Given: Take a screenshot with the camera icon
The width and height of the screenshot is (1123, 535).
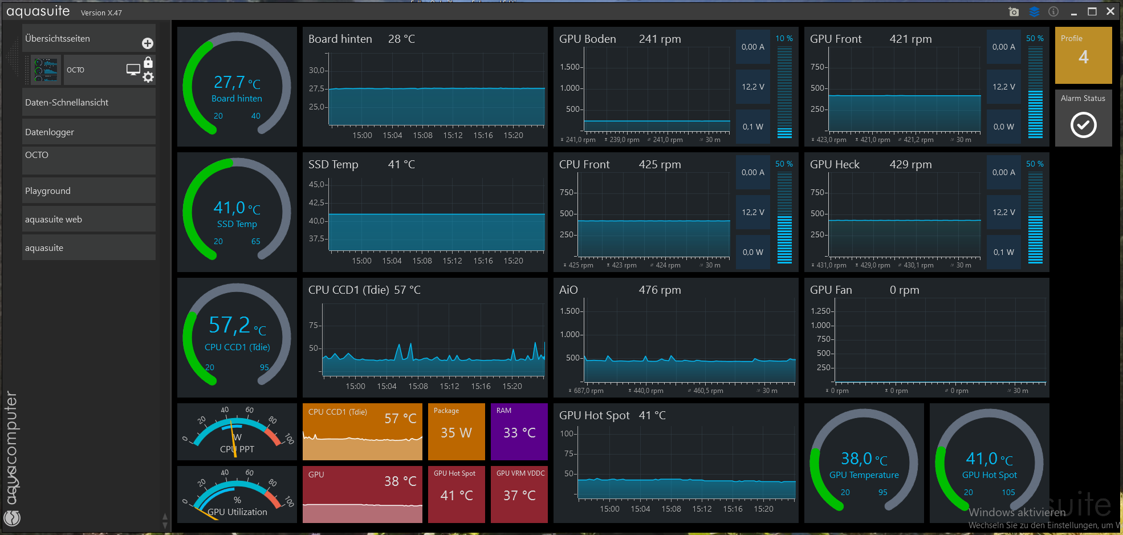Looking at the screenshot, I should pyautogui.click(x=1014, y=11).
